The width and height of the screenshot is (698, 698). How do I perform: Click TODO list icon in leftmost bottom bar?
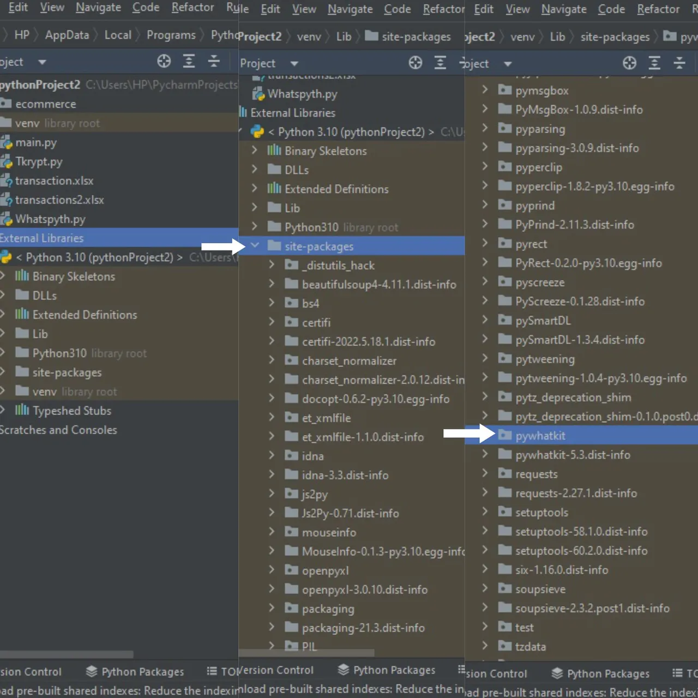click(x=212, y=671)
